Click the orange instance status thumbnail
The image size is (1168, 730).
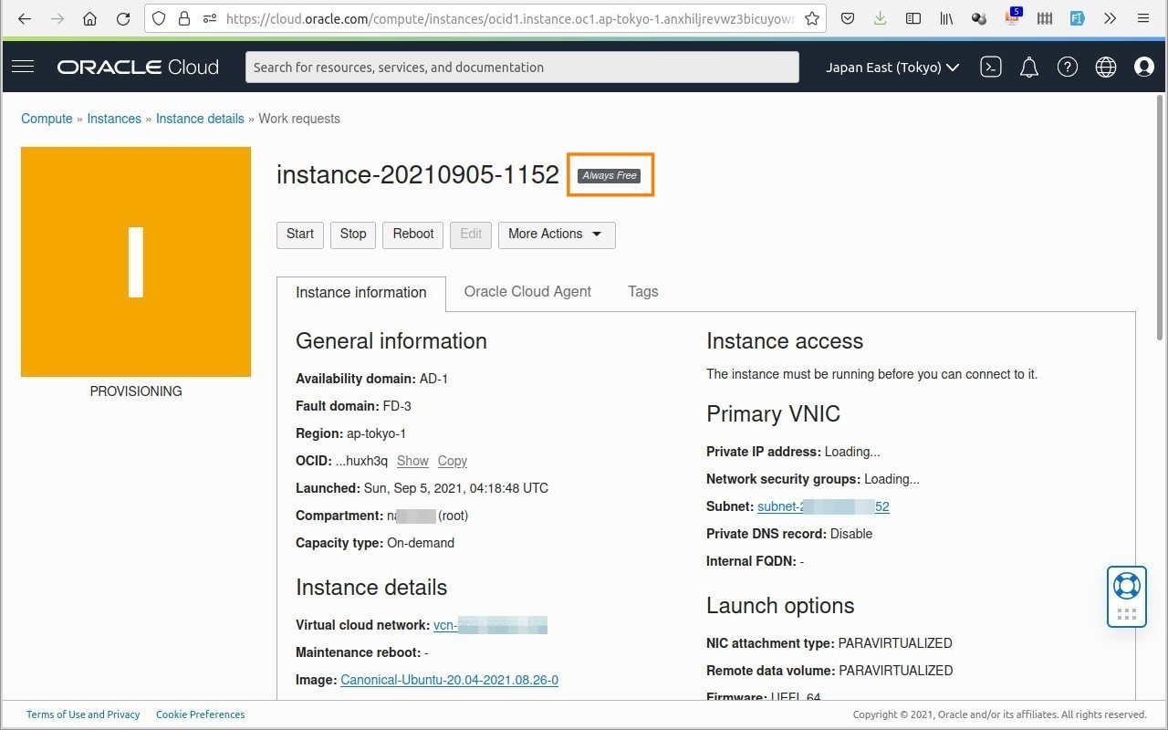136,262
